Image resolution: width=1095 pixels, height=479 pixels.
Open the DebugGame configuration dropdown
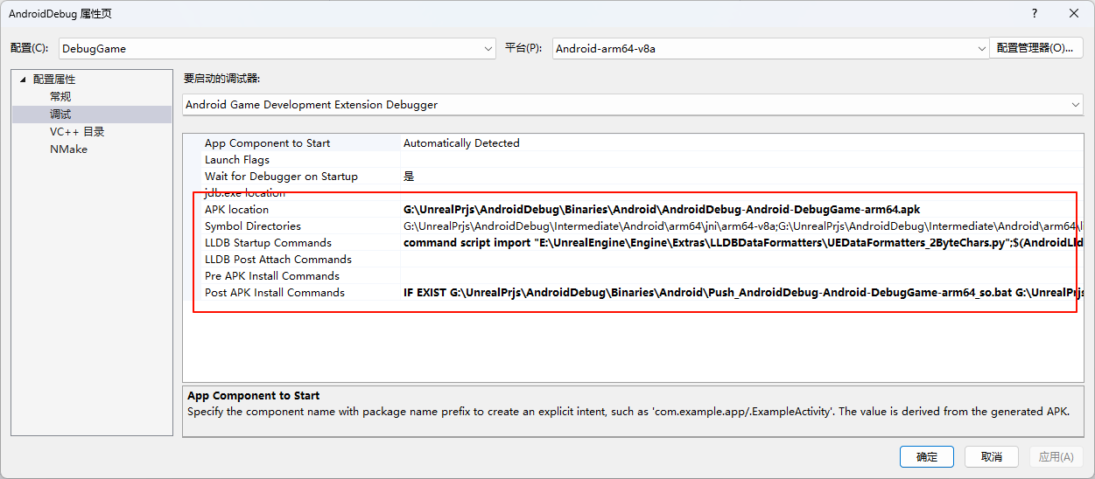[277, 49]
